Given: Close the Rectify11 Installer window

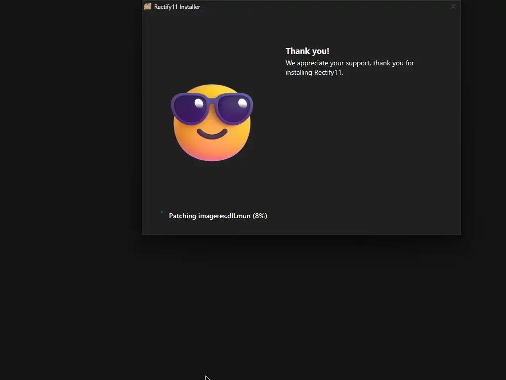Looking at the screenshot, I should pyautogui.click(x=453, y=6).
